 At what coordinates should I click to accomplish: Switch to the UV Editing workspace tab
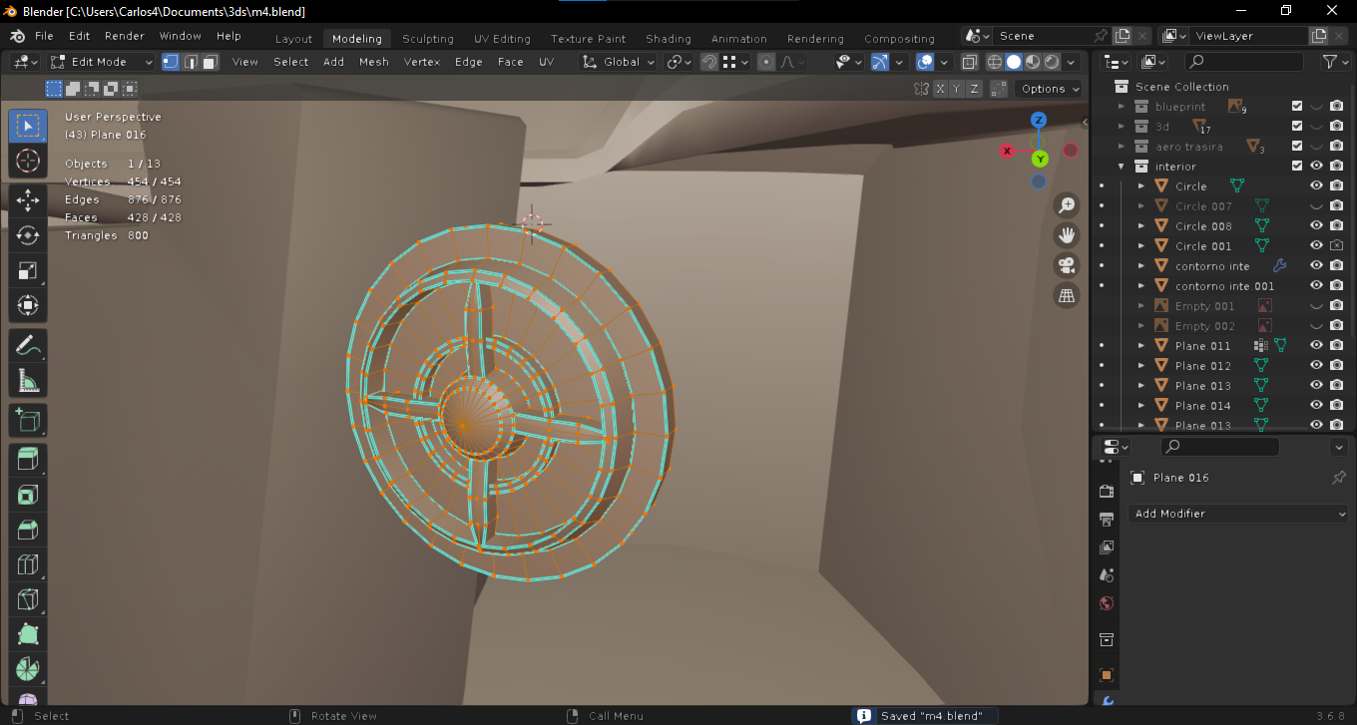[502, 39]
